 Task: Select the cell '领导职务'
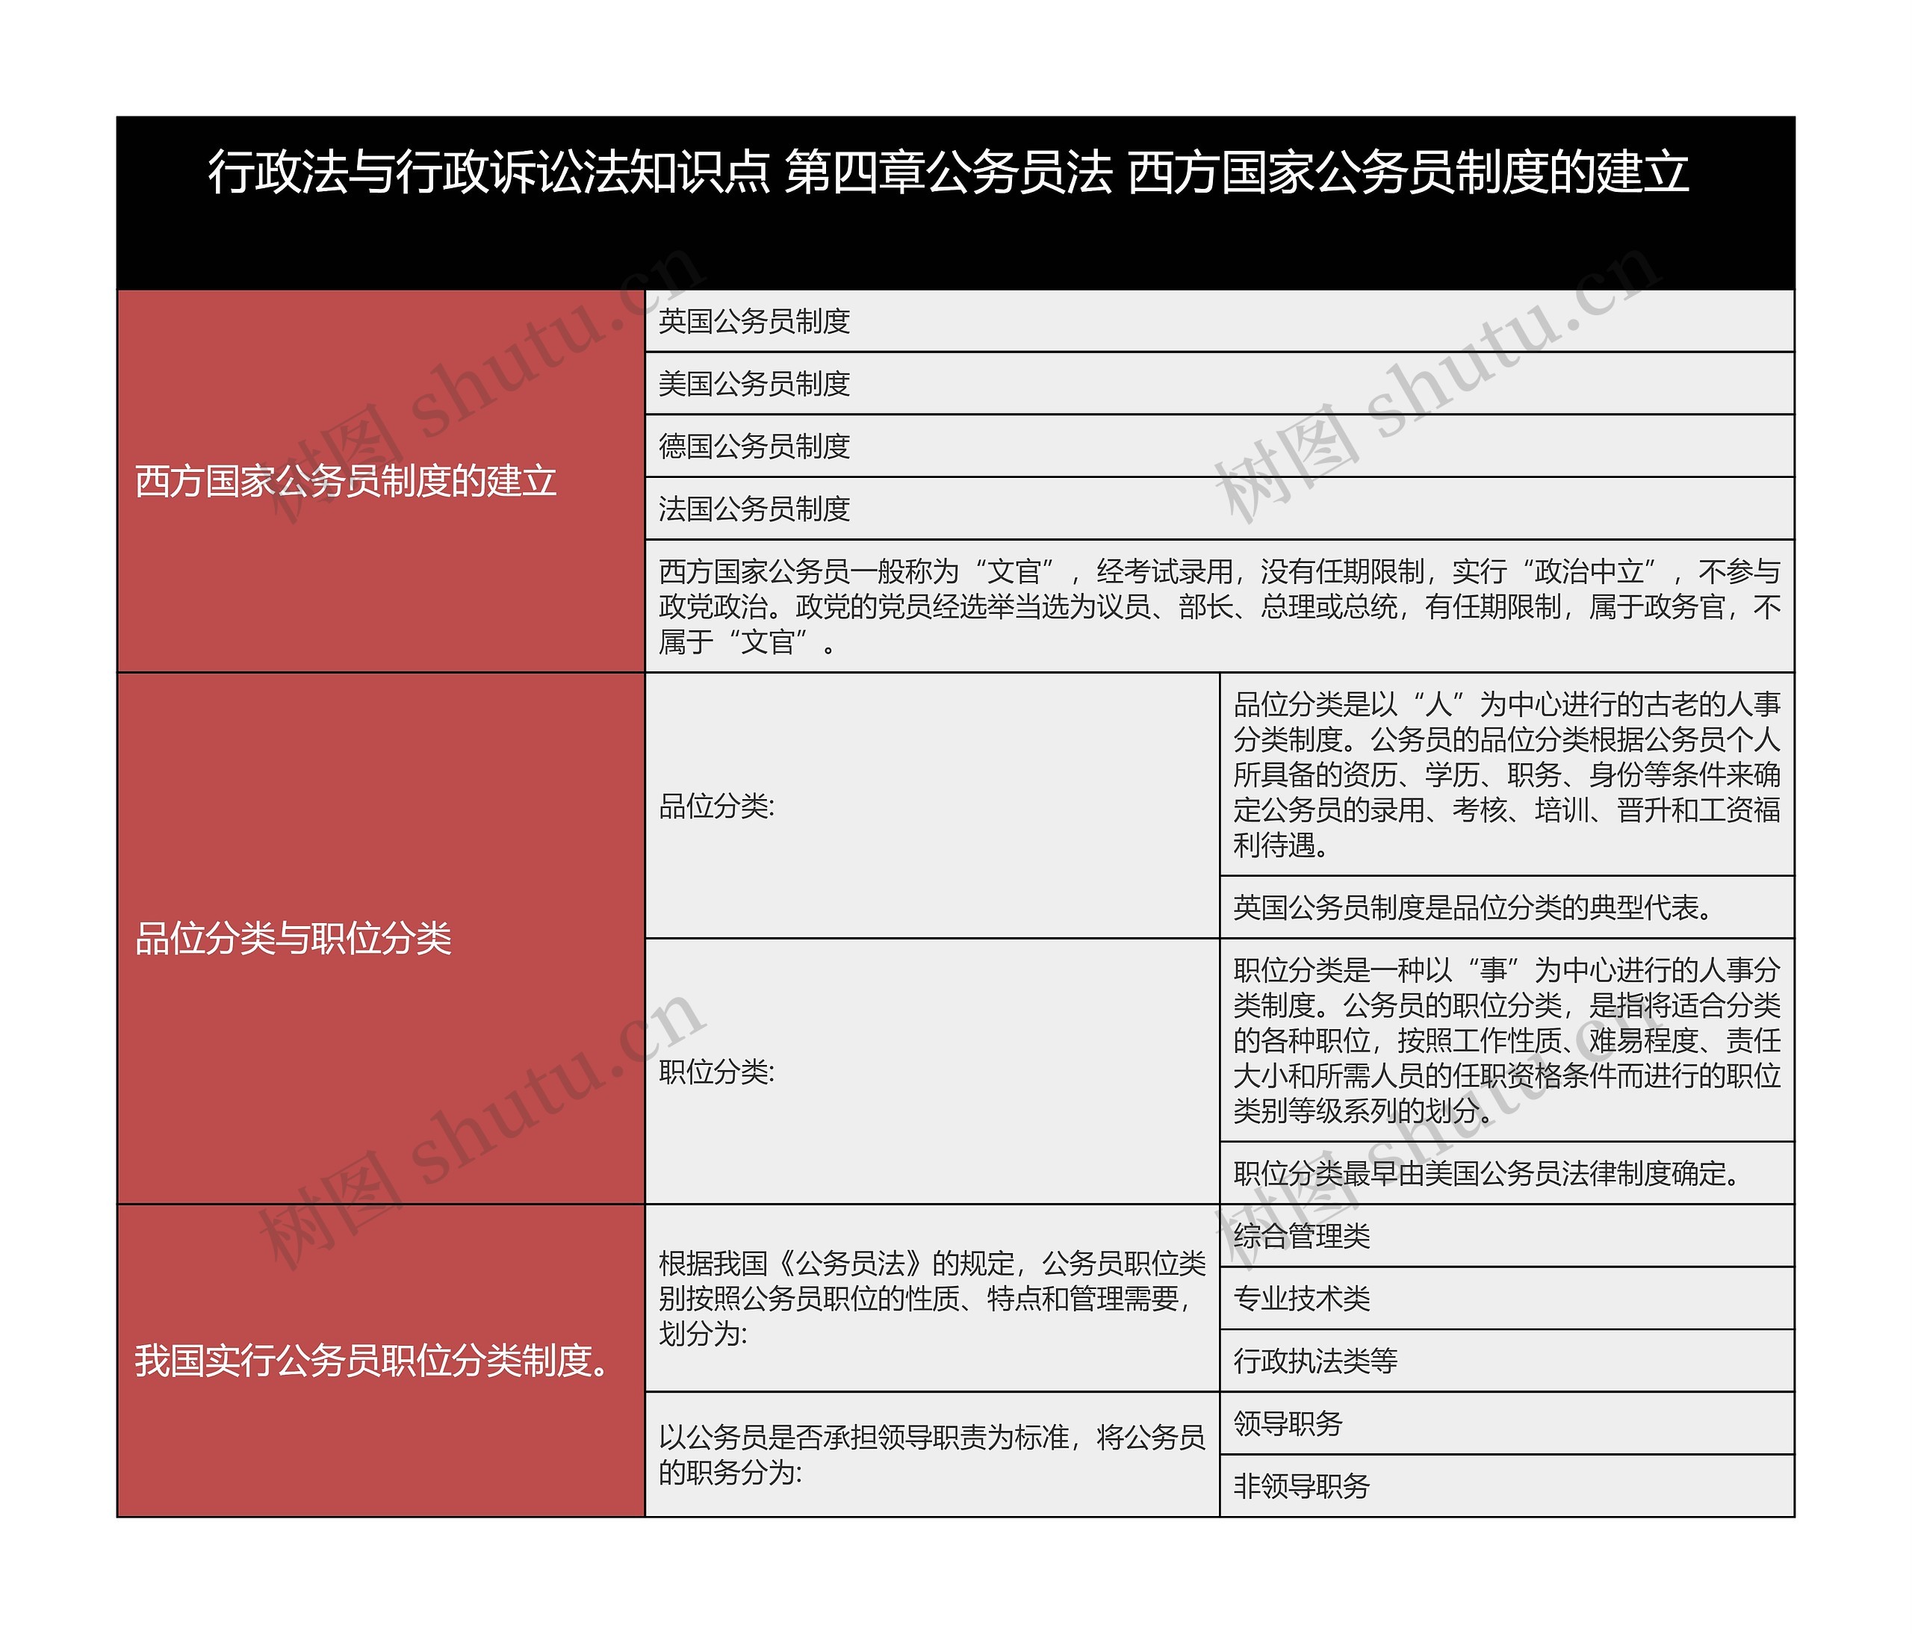click(1507, 1423)
